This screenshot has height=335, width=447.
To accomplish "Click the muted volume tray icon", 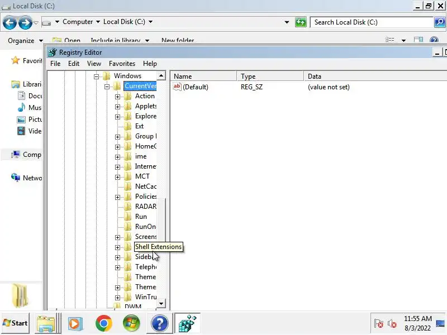I will 393,324.
